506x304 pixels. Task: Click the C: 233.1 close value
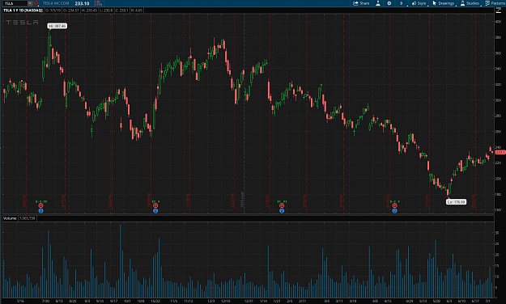pos(122,11)
